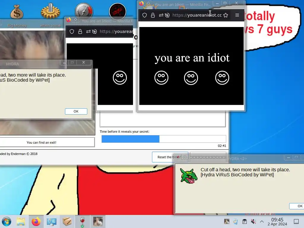
Task: Click the middle smiley face in front window
Action: click(191, 78)
